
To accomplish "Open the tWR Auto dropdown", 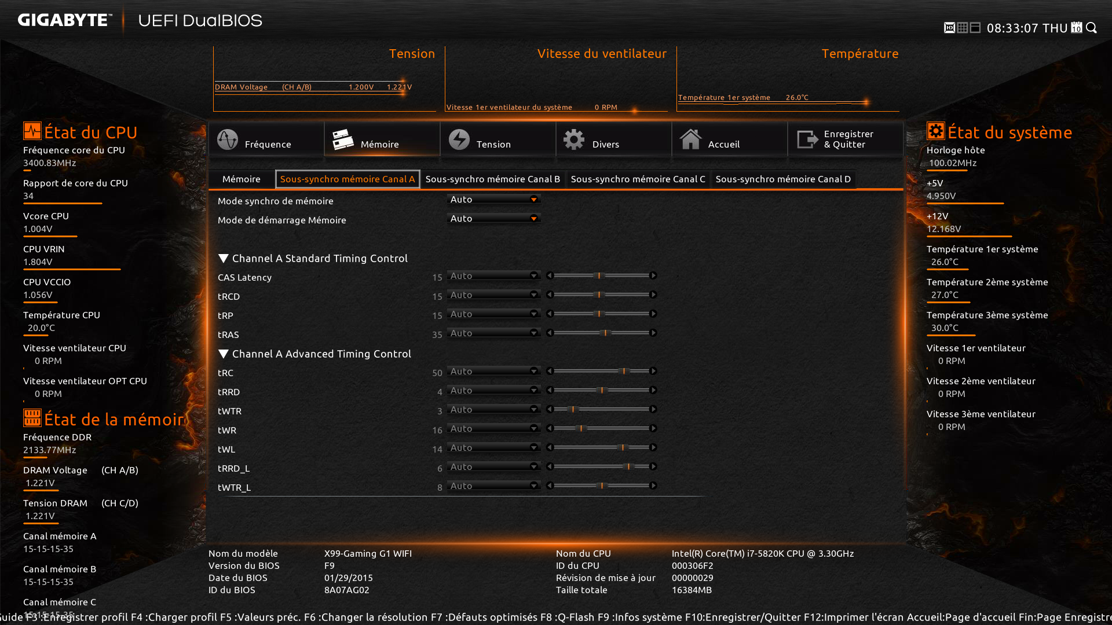I will [x=493, y=428].
